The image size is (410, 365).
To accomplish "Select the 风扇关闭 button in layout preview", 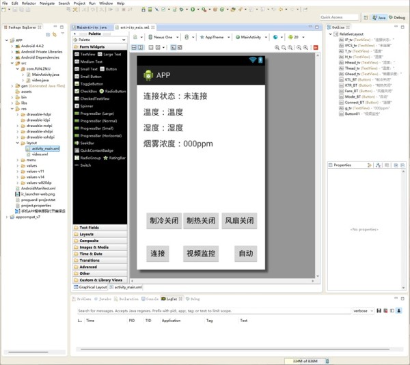I will click(239, 221).
